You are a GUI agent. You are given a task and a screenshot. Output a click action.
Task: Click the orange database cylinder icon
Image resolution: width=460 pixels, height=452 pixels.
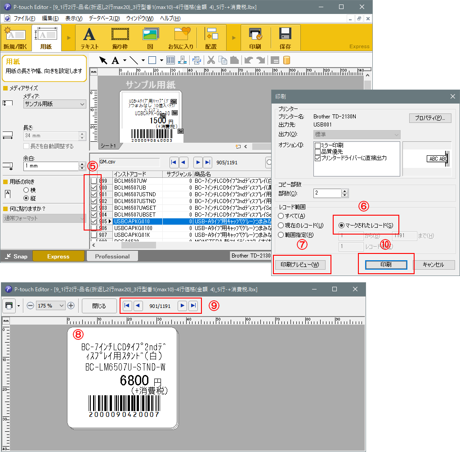coord(286,60)
